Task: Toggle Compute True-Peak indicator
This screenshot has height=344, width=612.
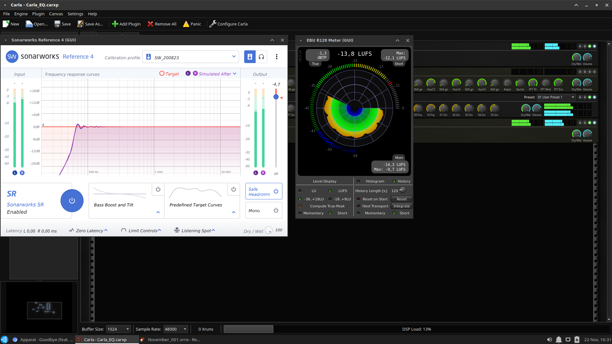Action: [300, 206]
